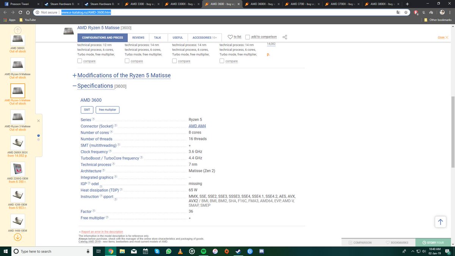
Task: Open the YouTube bookmark
Action: pos(27,20)
